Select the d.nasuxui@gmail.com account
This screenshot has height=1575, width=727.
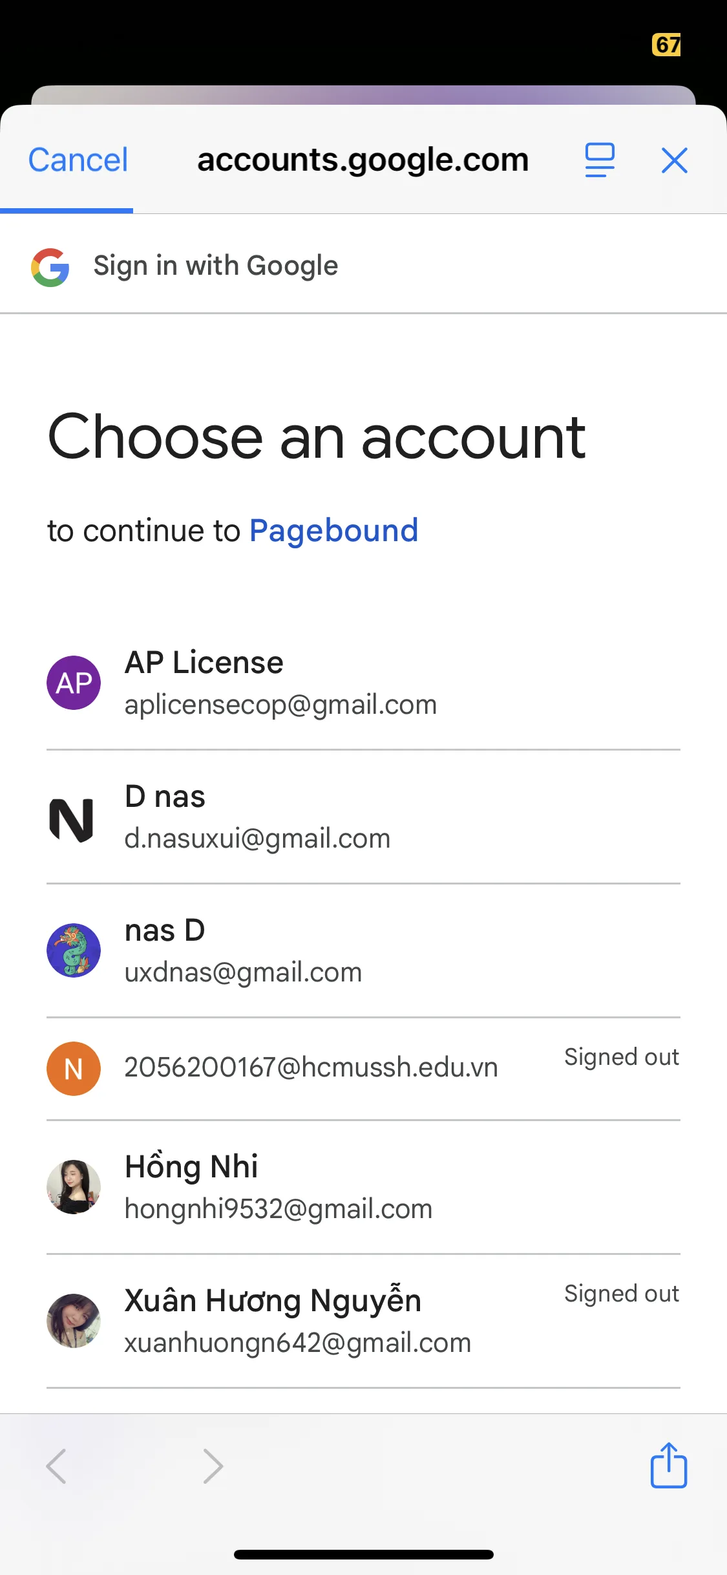pos(257,839)
